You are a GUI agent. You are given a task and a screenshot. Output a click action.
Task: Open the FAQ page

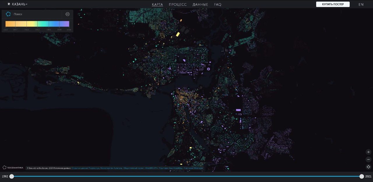[x=218, y=5]
